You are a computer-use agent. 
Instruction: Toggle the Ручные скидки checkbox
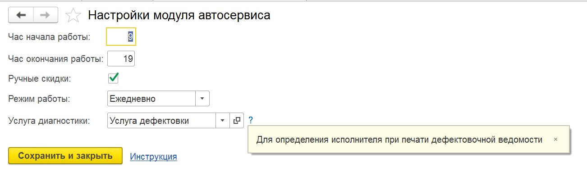click(x=113, y=78)
